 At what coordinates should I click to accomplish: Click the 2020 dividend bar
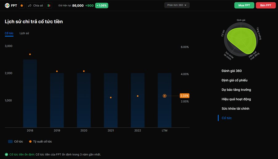coord(84,100)
